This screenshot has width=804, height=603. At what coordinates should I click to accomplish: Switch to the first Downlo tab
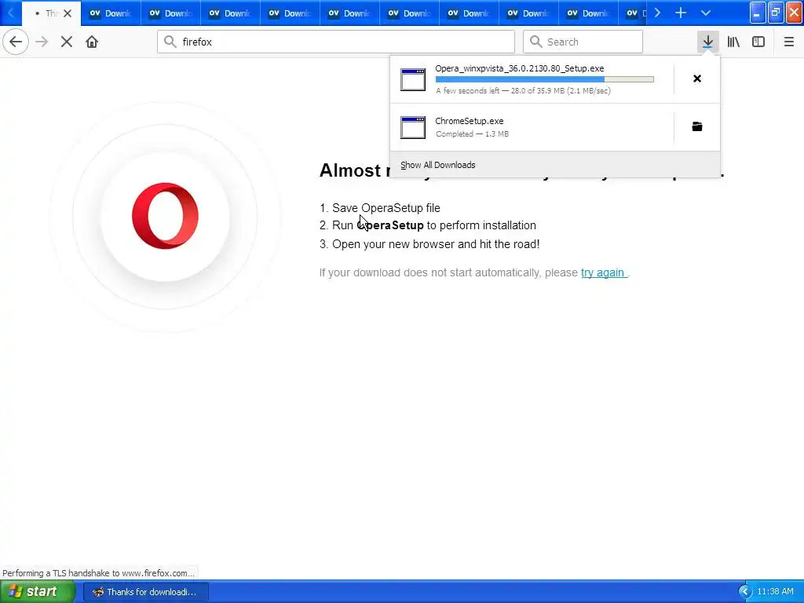pos(111,13)
